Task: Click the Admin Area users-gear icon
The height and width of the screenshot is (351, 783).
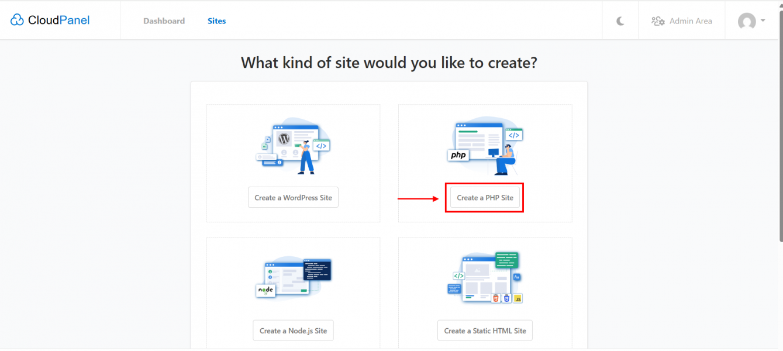Action: click(658, 21)
